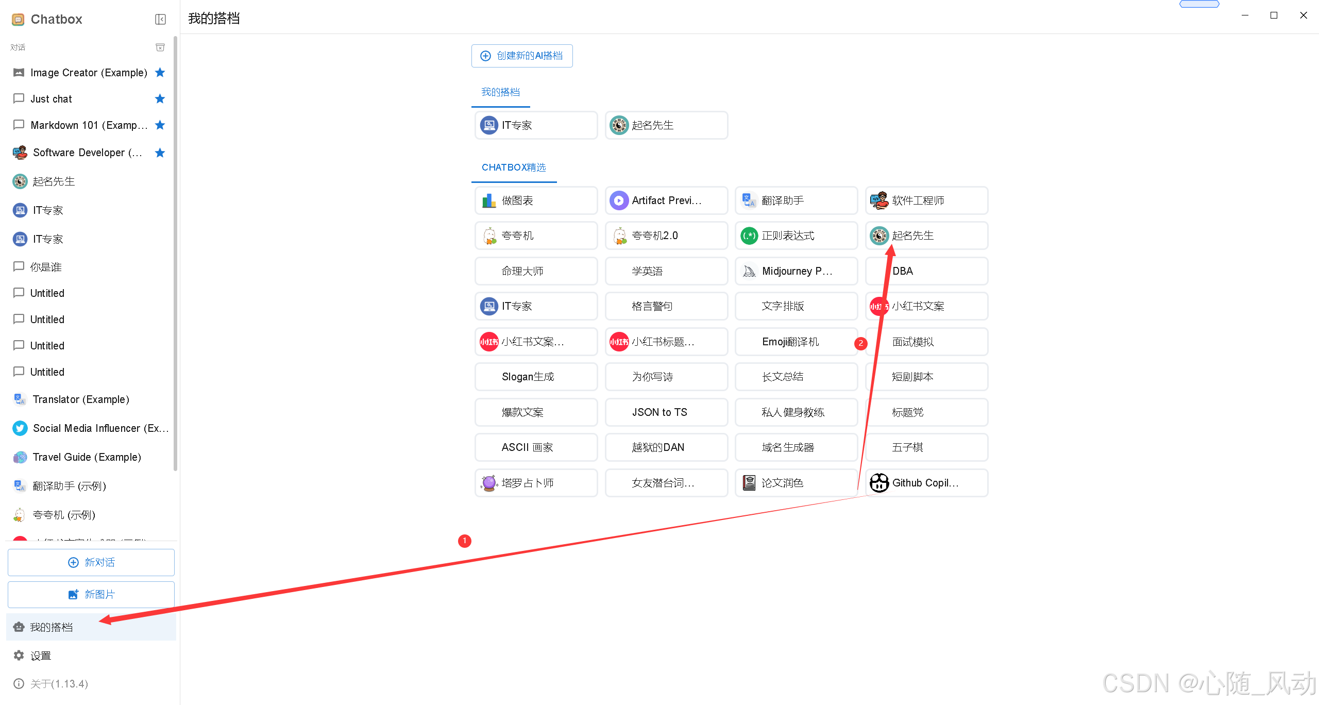
Task: Click the Github Copilot panda icon
Action: [879, 483]
